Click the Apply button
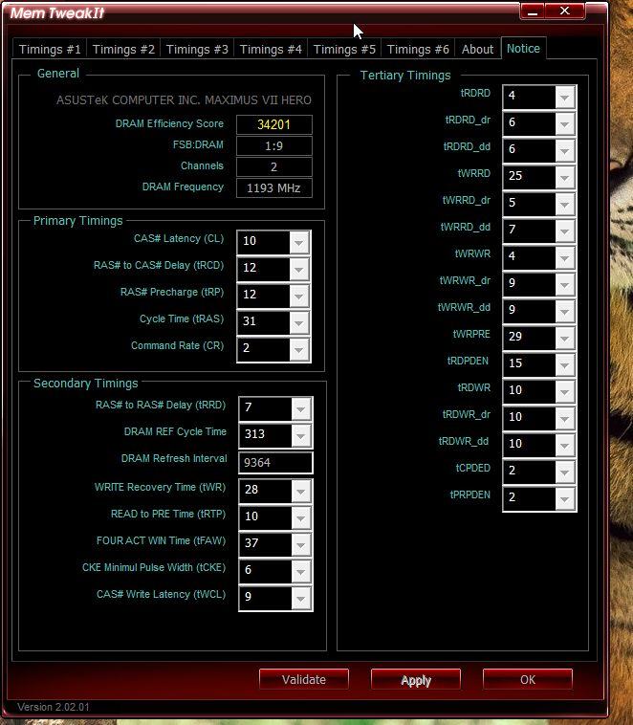The height and width of the screenshot is (725, 633). tap(416, 679)
